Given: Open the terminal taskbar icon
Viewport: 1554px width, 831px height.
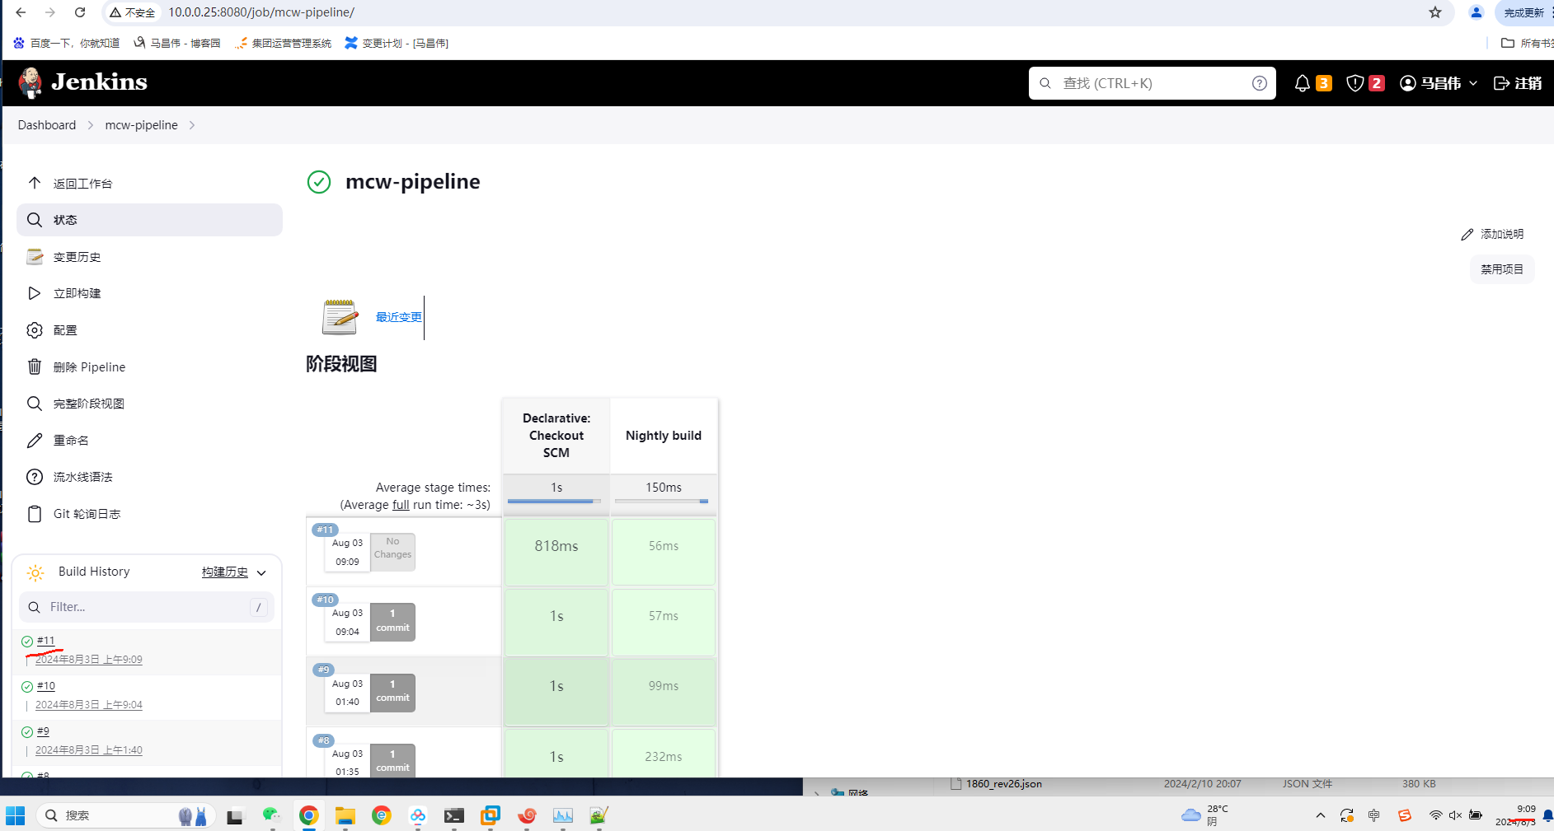Looking at the screenshot, I should [454, 815].
